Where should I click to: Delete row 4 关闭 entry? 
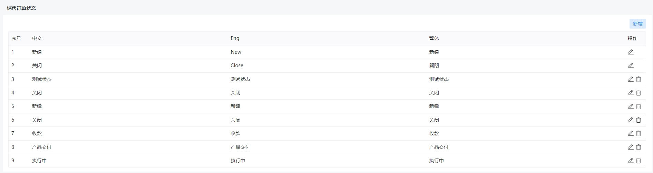(639, 93)
